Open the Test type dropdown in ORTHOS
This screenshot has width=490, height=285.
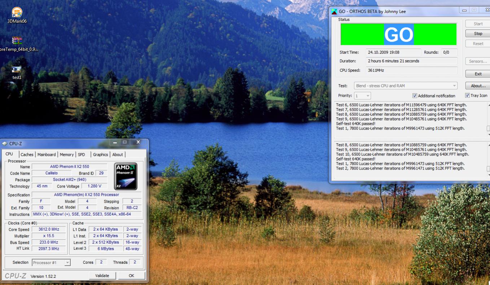(406, 86)
